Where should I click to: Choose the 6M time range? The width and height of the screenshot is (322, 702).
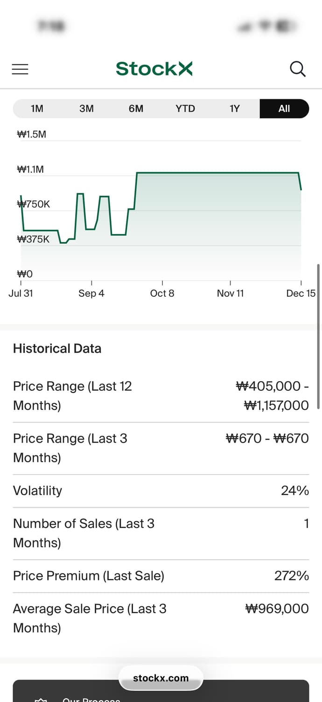pyautogui.click(x=136, y=109)
